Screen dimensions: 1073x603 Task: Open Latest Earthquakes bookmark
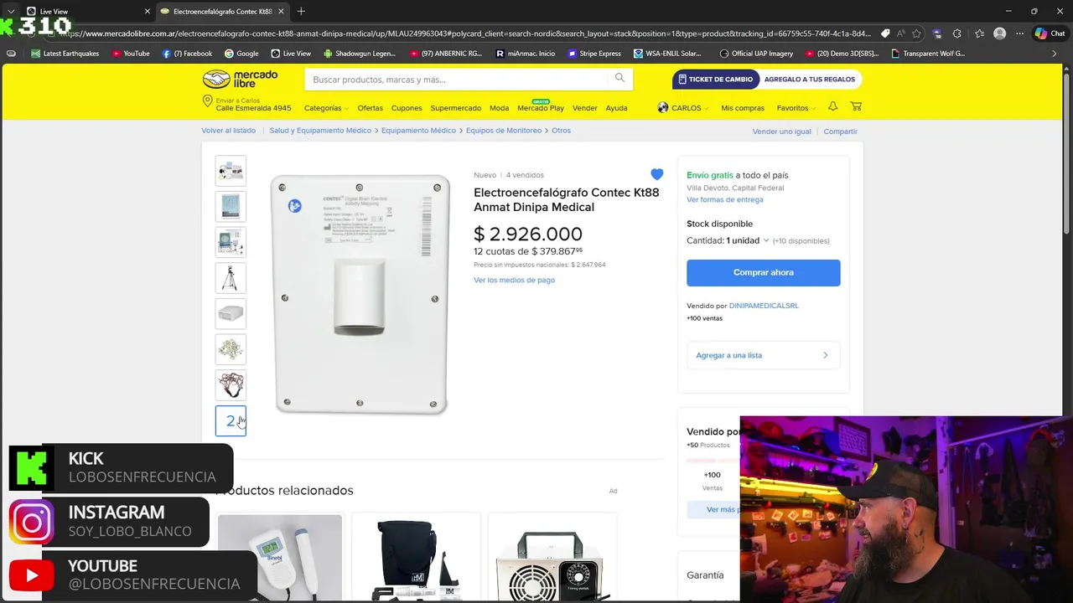click(x=65, y=54)
